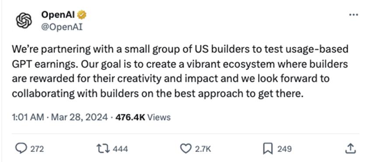Screen dimensions: 367x162
Task: Open the @OpenAI handle link
Action: (62, 27)
